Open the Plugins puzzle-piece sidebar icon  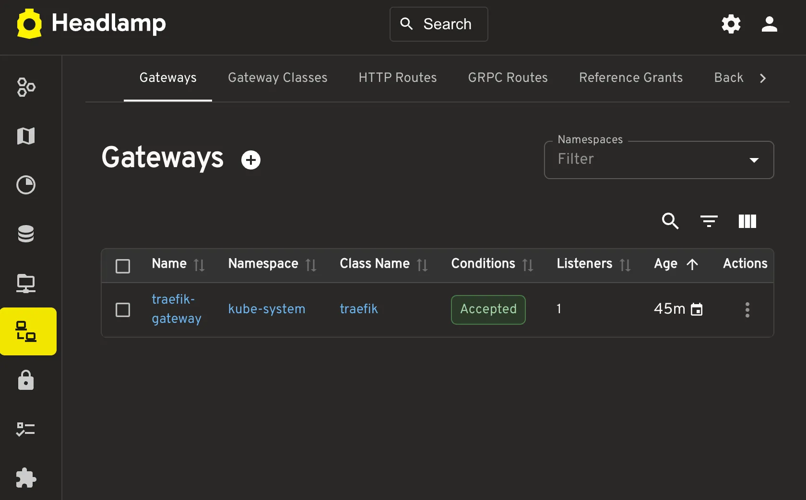26,478
